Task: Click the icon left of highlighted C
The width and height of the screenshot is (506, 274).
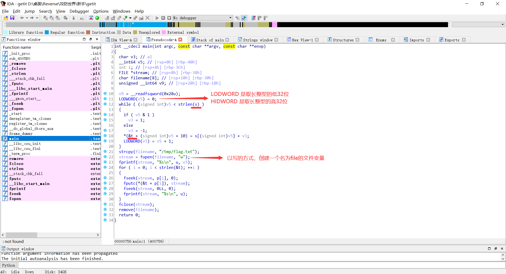Action: point(237,18)
